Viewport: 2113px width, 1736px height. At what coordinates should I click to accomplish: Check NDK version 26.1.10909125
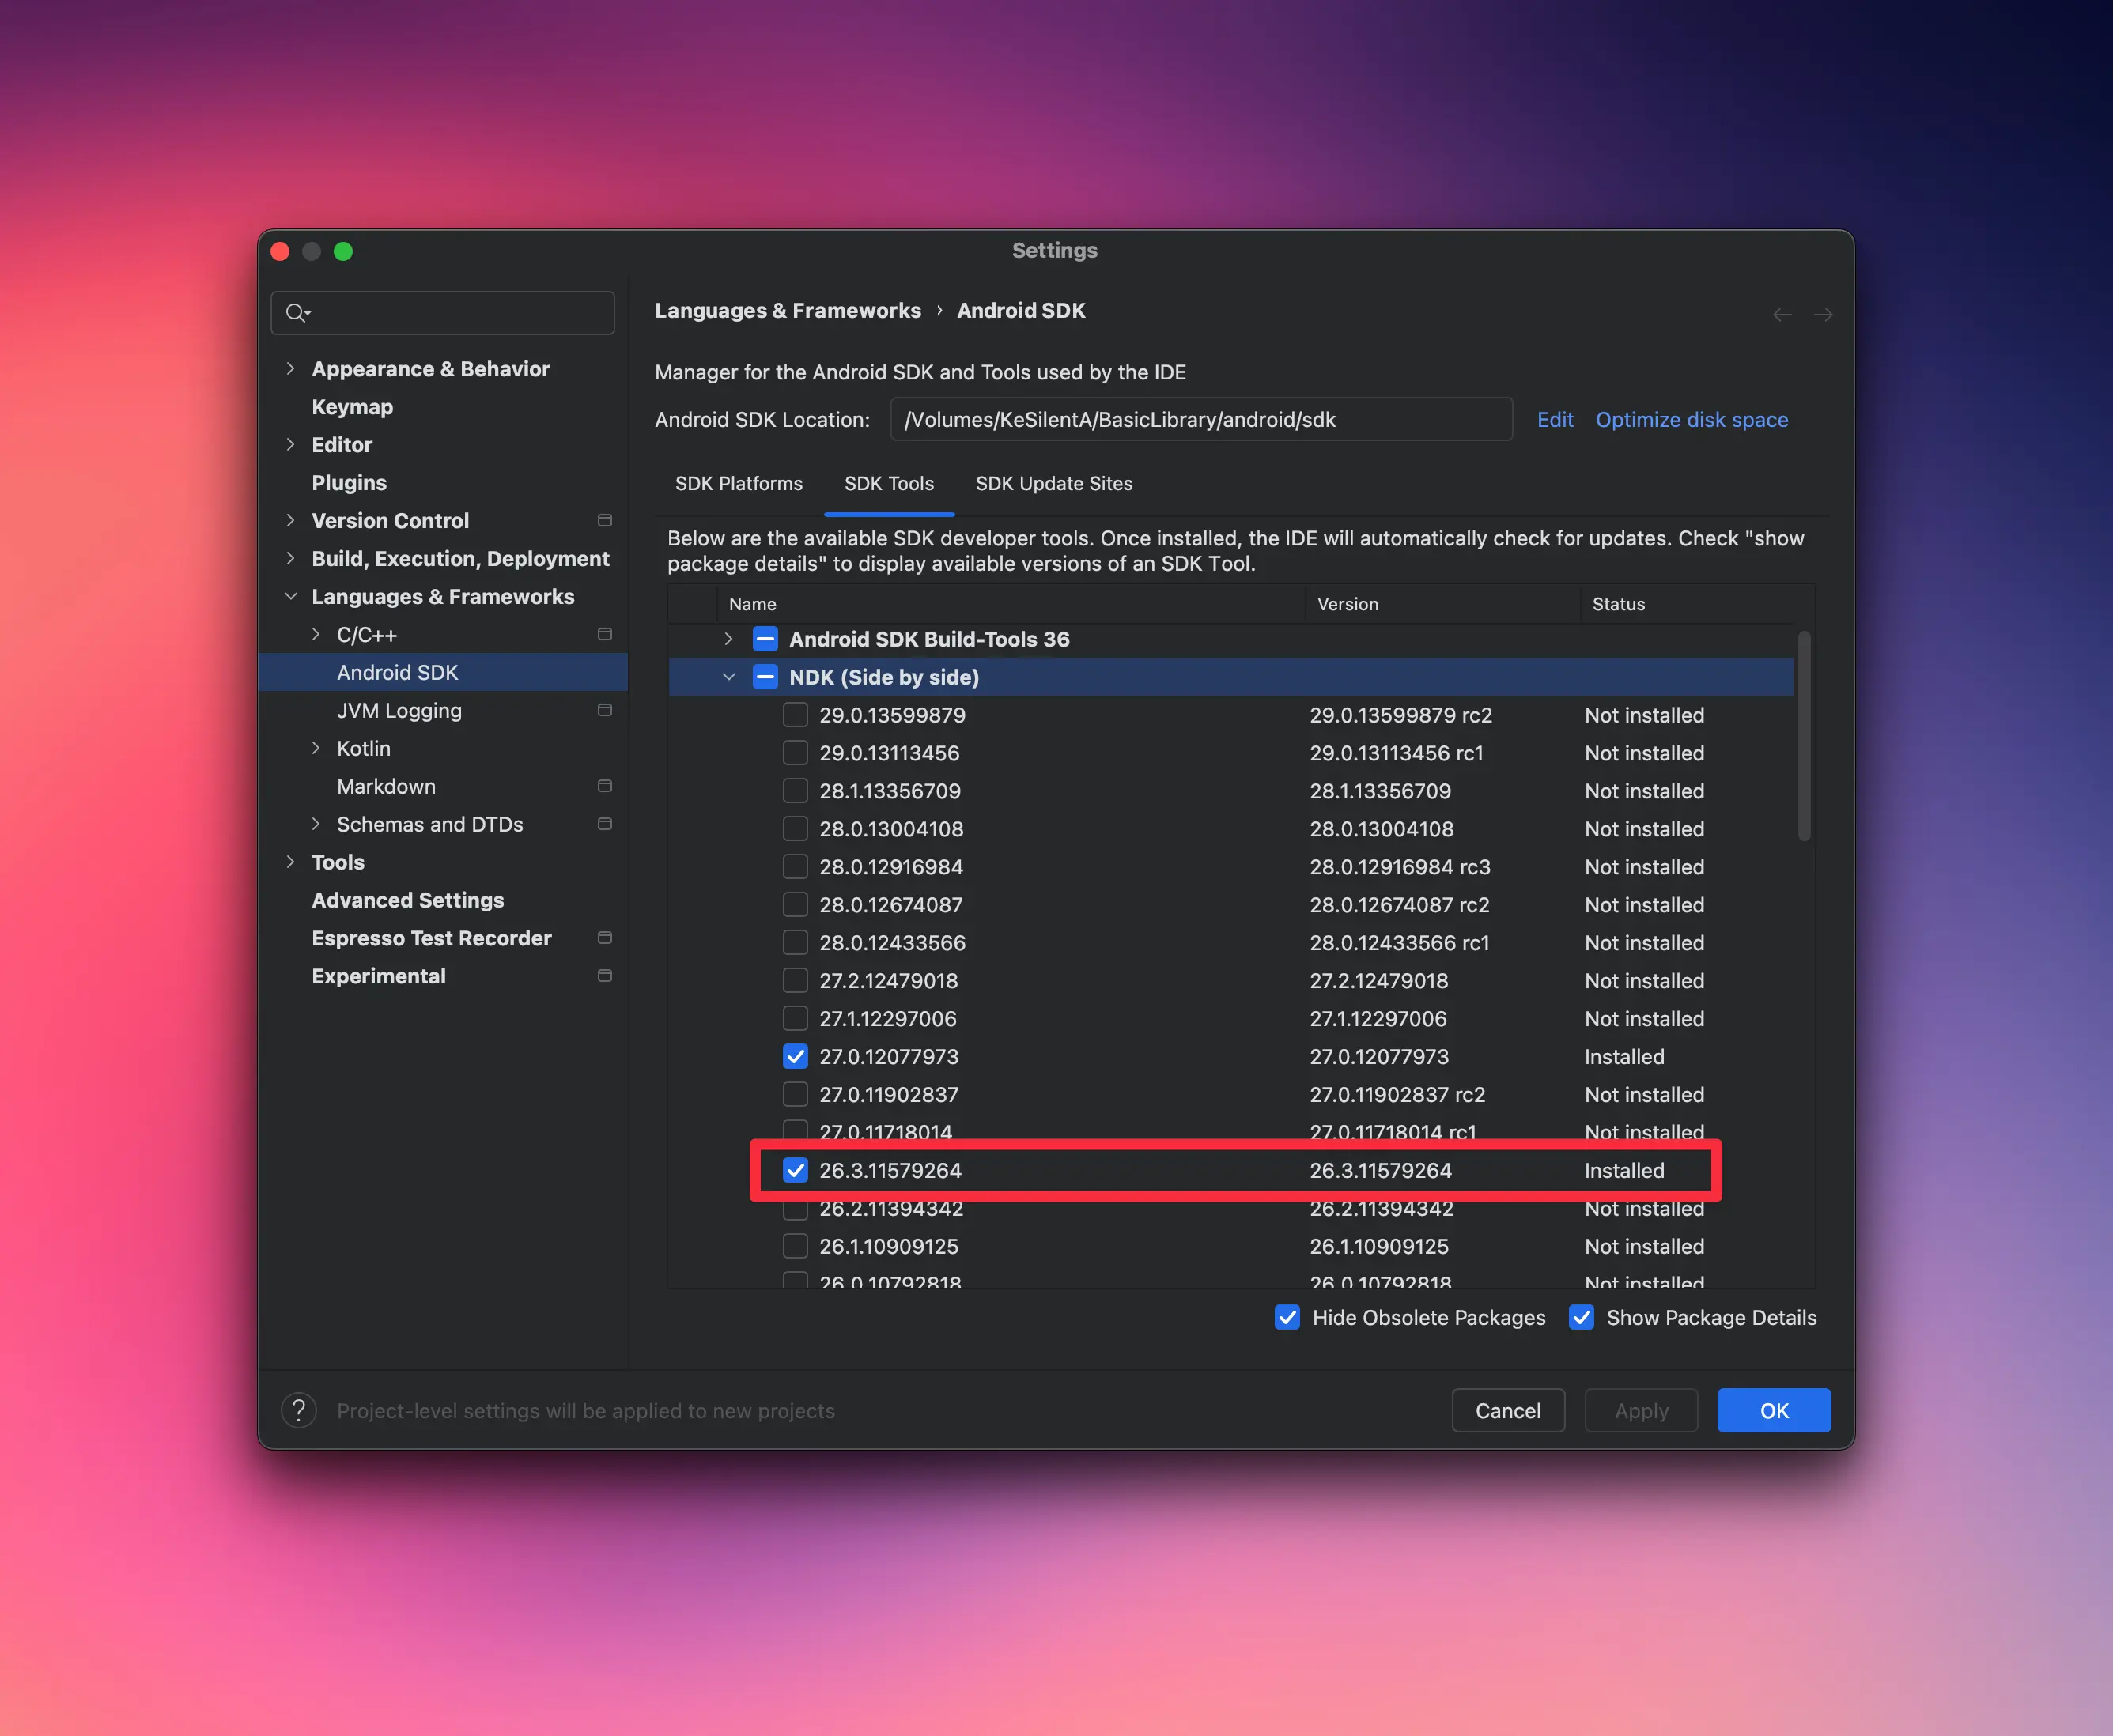tap(796, 1246)
